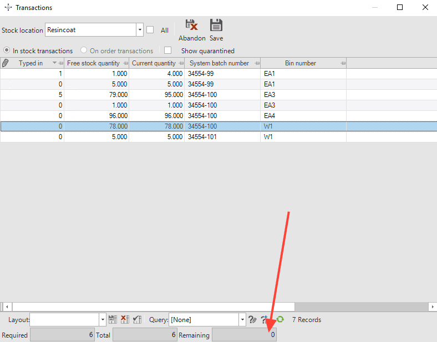Screen dimensions: 437x342
Task: Enable Show quarantined checkbox
Action: click(168, 50)
